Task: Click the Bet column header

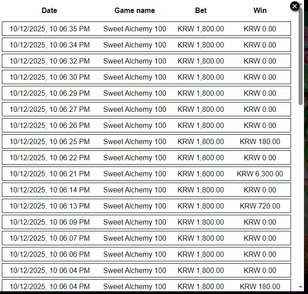Action: click(201, 10)
